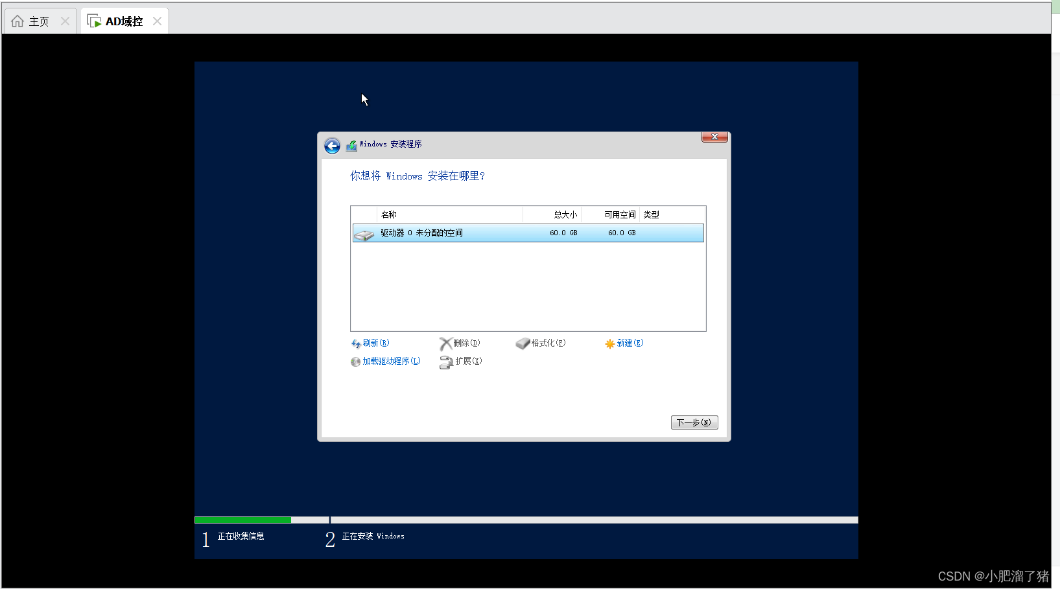Click the X delete icon beside 删除
The height and width of the screenshot is (589, 1060).
point(445,343)
